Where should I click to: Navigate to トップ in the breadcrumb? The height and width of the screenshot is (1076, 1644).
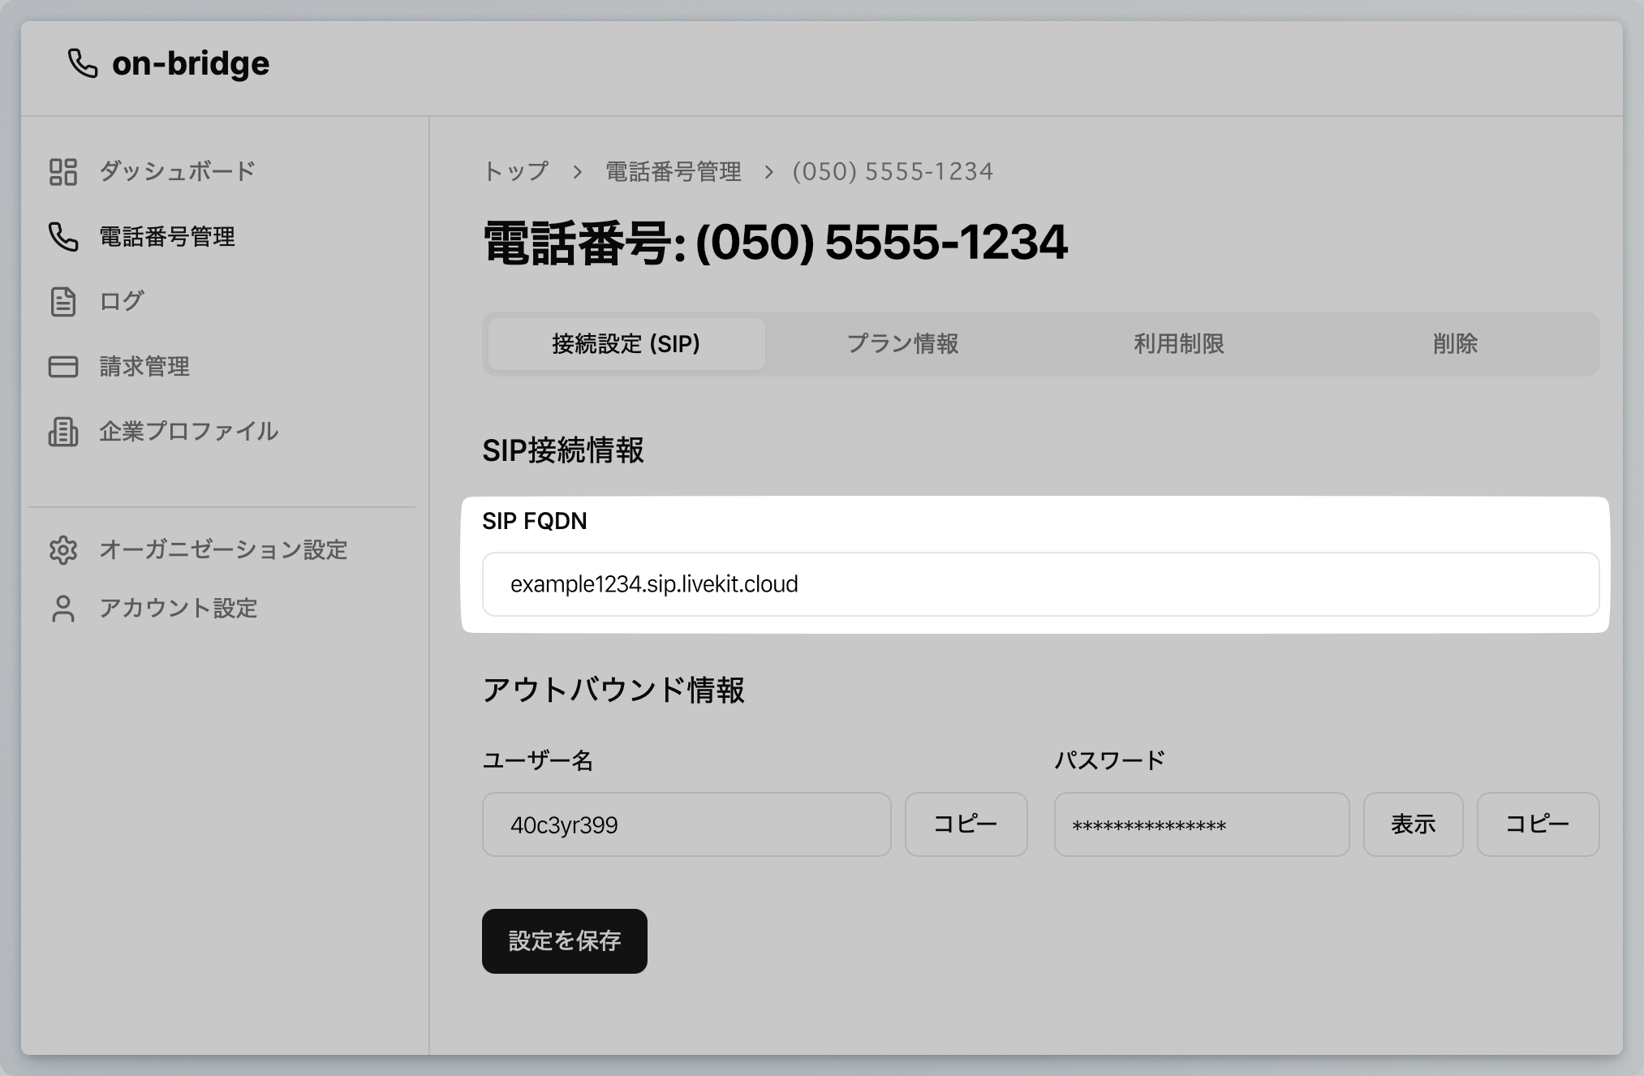point(516,171)
